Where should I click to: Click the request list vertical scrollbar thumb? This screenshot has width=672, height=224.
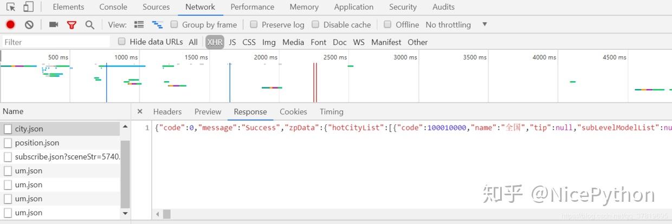coord(126,174)
